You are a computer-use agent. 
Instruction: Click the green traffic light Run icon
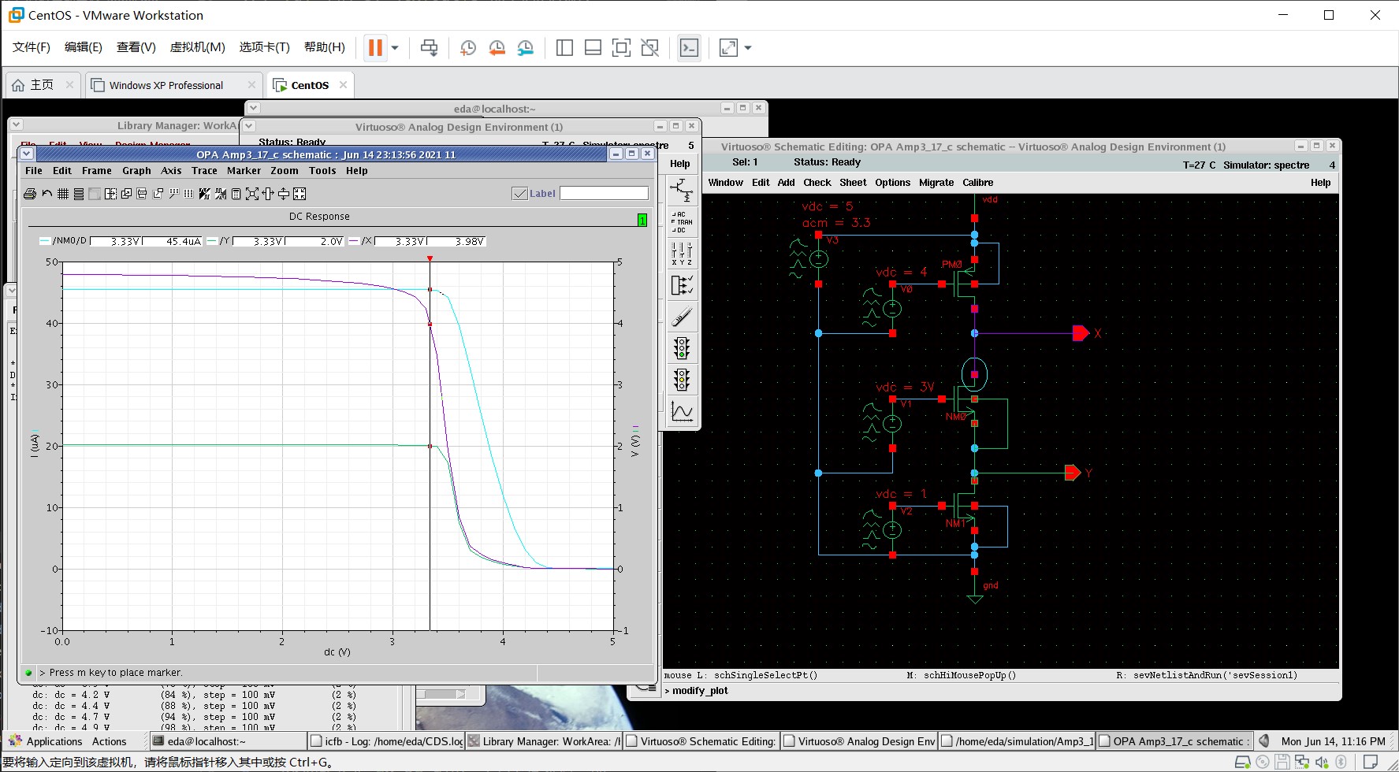pyautogui.click(x=682, y=348)
